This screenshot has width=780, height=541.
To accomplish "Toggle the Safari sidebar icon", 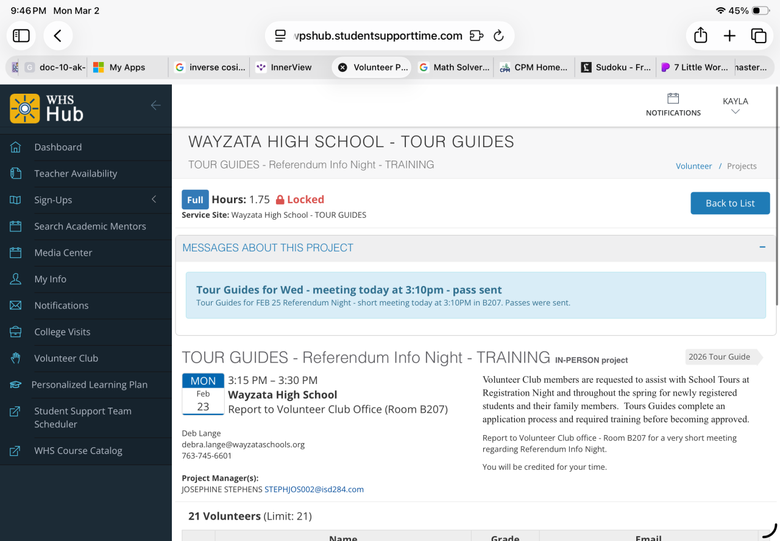I will [21, 36].
